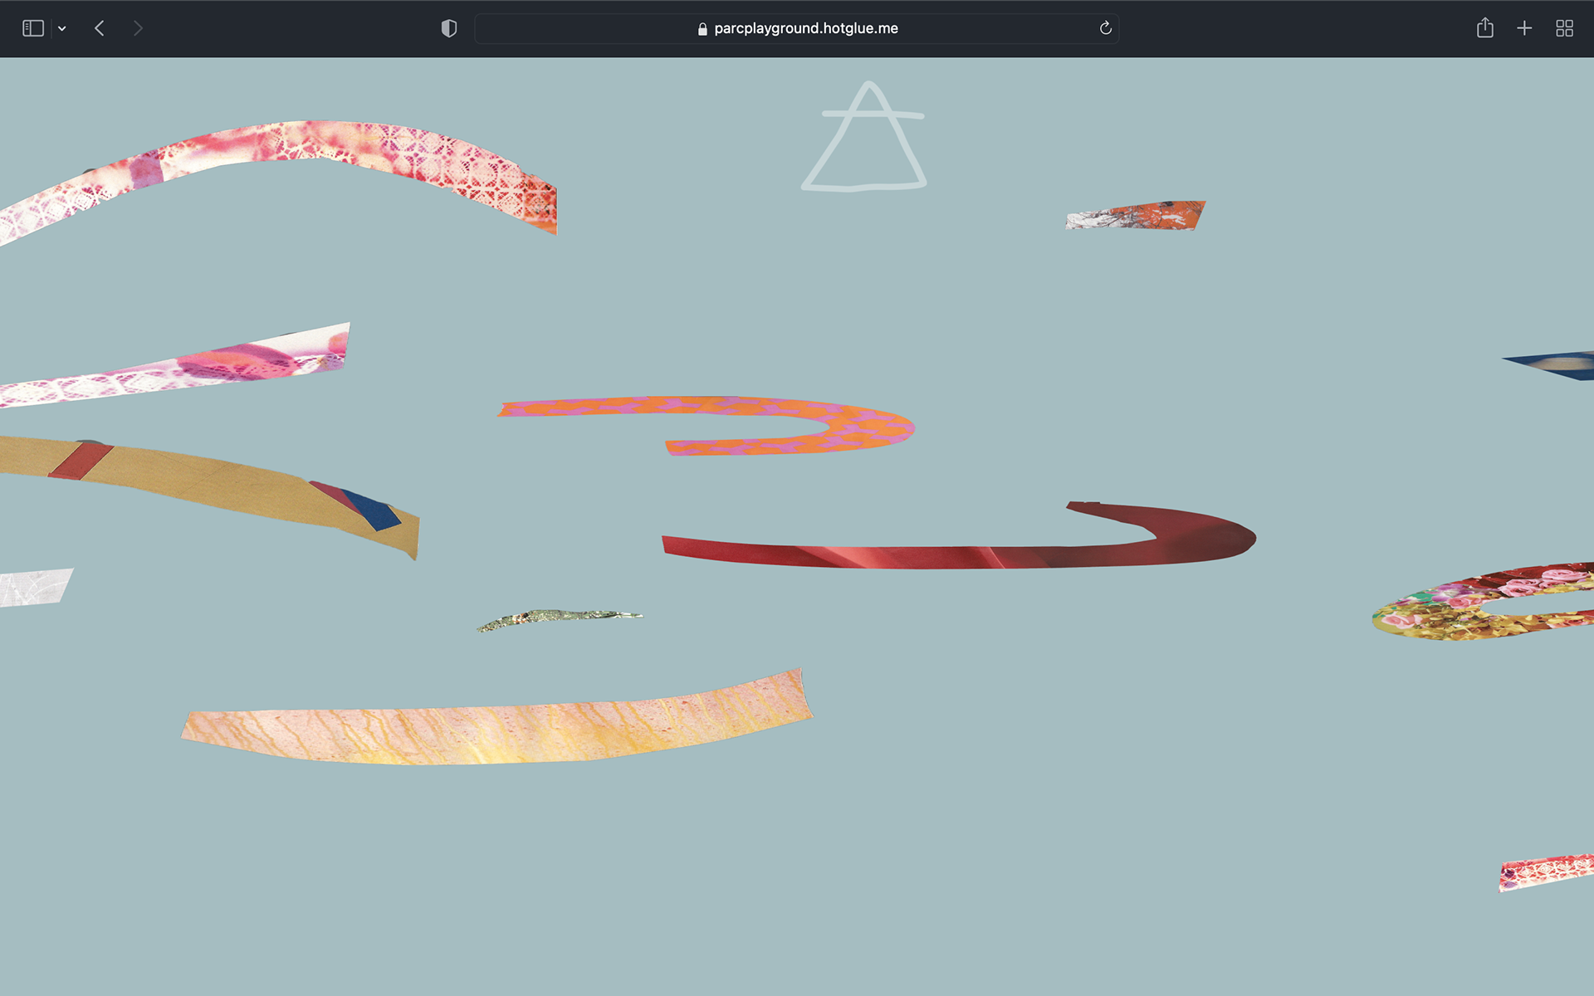This screenshot has width=1594, height=996.
Task: Click the lock icon in the address bar
Action: point(702,28)
